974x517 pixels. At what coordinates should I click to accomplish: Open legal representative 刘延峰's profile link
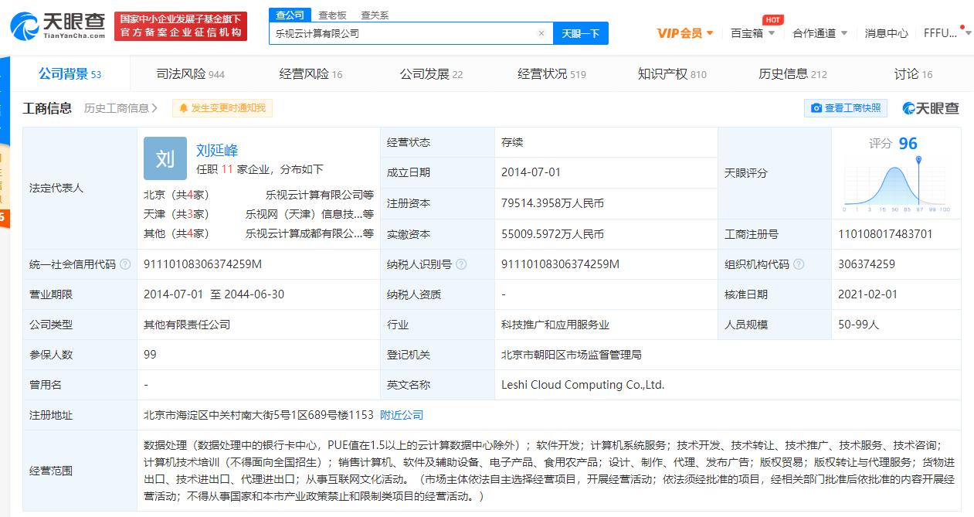(x=217, y=151)
